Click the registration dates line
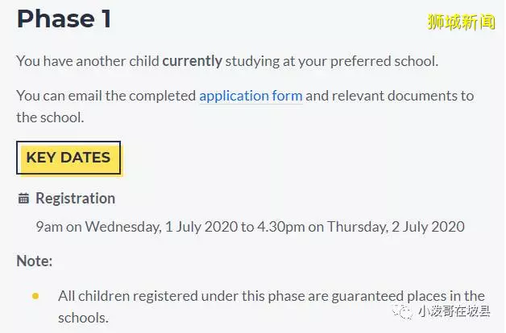The width and height of the screenshot is (506, 333). [250, 227]
